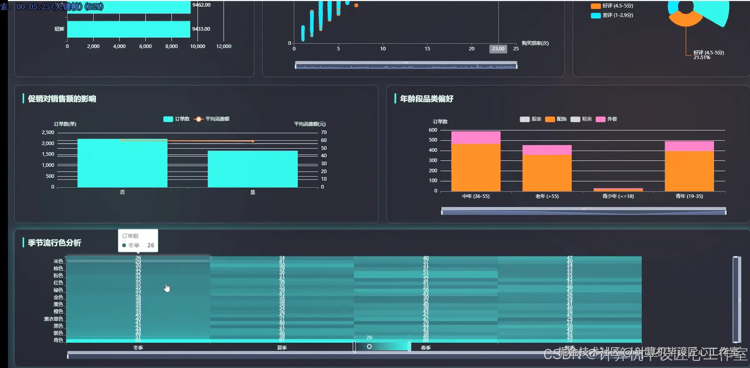Click the 绿色 row label
This screenshot has height=368, width=750.
click(58, 290)
